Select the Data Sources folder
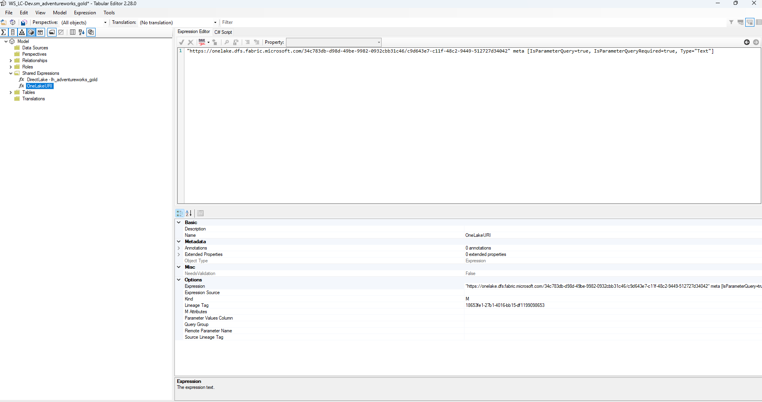The height and width of the screenshot is (402, 762). [x=35, y=48]
